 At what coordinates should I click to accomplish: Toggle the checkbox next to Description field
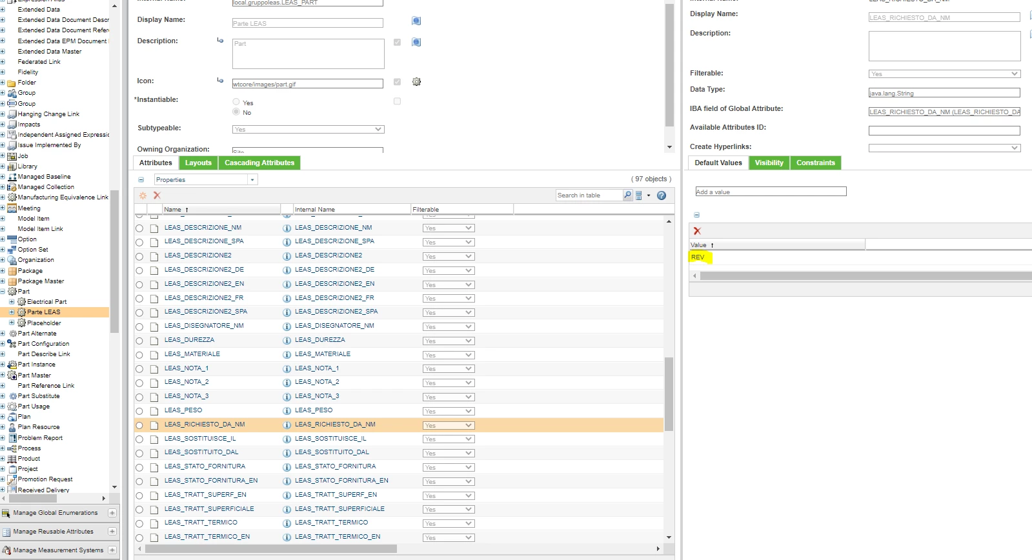[x=397, y=43]
